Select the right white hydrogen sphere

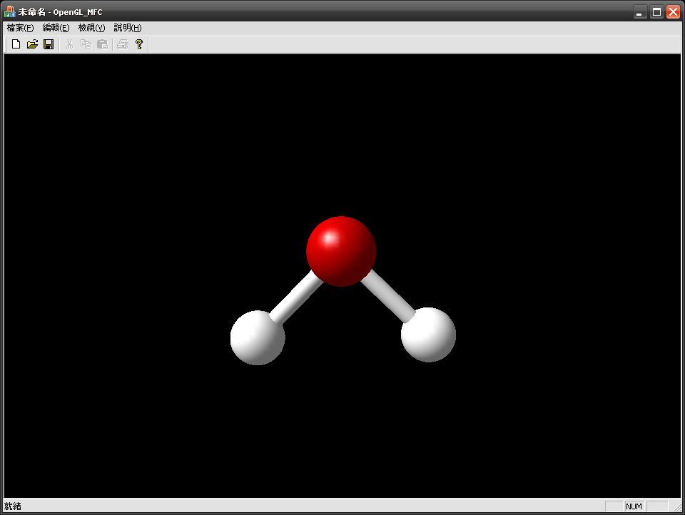point(428,334)
